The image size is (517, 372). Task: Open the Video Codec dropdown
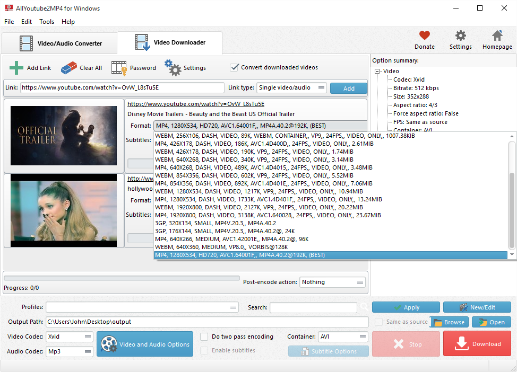click(69, 336)
